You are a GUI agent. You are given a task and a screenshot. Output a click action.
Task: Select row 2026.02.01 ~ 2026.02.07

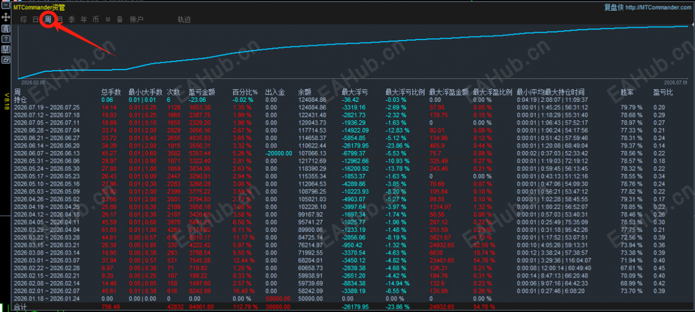[x=47, y=291]
